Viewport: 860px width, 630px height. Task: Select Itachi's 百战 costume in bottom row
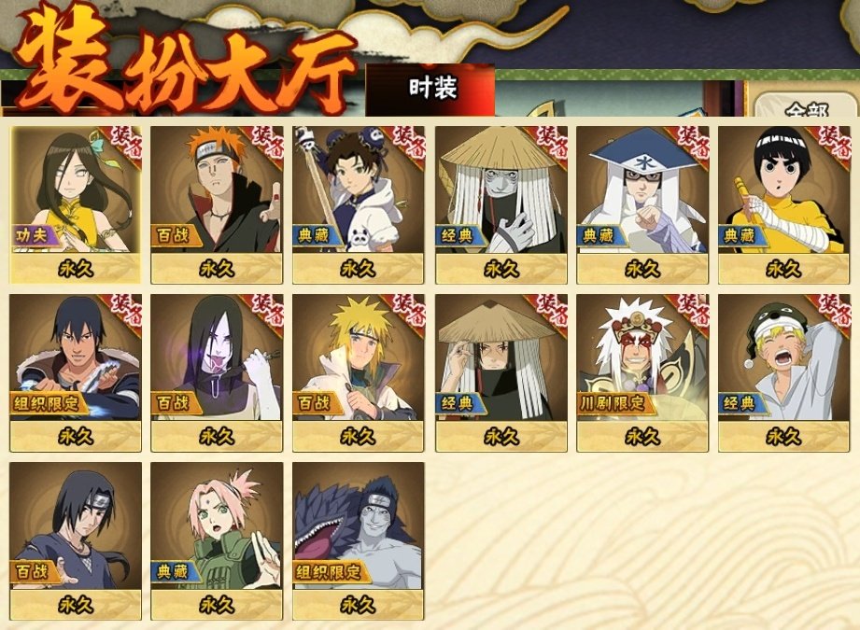75,541
